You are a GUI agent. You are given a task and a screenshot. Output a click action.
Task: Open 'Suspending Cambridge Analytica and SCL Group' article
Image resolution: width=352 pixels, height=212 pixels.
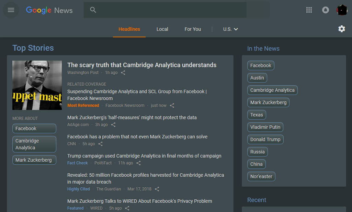pyautogui.click(x=137, y=95)
